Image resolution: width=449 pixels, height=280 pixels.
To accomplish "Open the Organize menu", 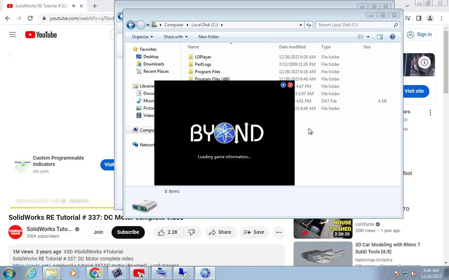I will (x=142, y=37).
